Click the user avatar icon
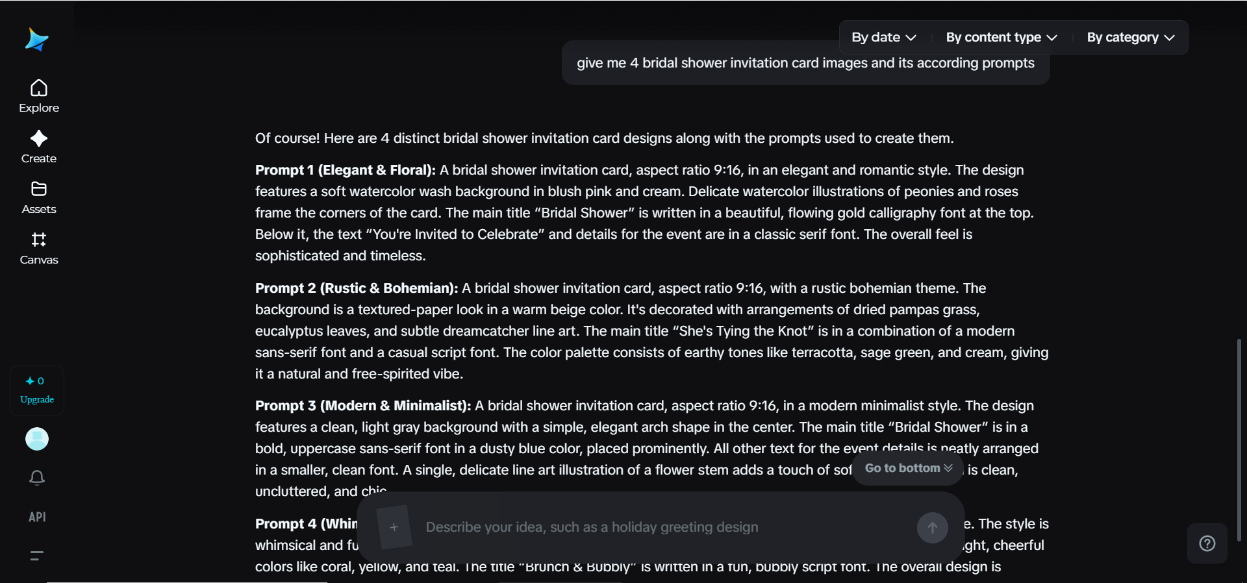Screen dimensions: 1247x583 (37, 439)
